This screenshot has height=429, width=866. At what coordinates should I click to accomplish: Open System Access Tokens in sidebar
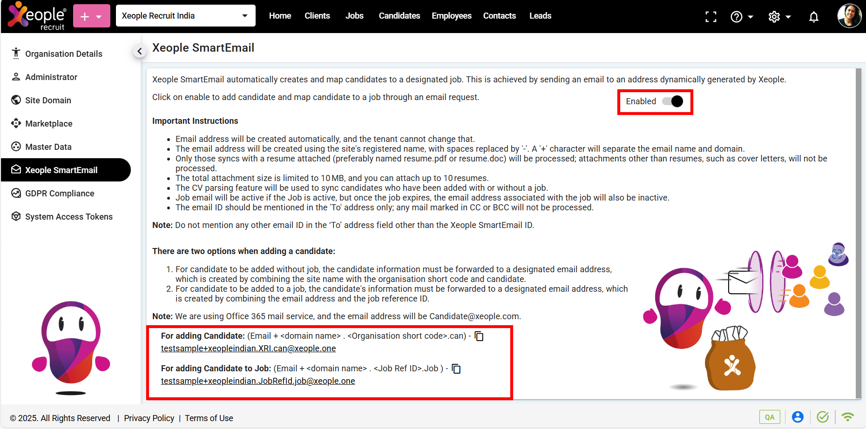coord(66,216)
